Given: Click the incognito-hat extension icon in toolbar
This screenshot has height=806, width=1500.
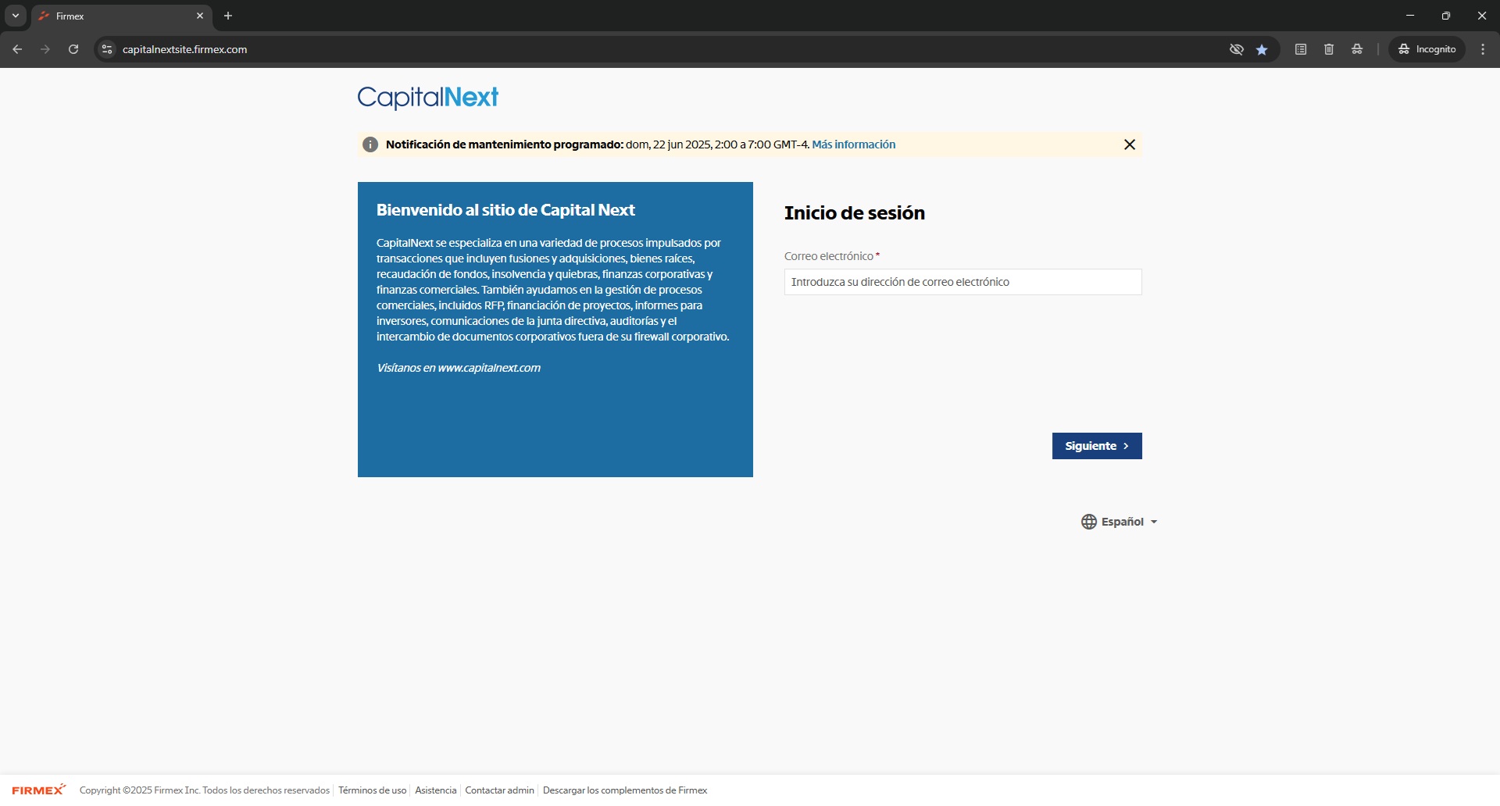Looking at the screenshot, I should coord(1357,49).
